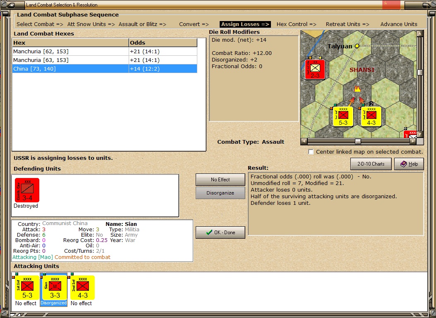Click map horizontal scrollbar right arrow

click(x=413, y=141)
